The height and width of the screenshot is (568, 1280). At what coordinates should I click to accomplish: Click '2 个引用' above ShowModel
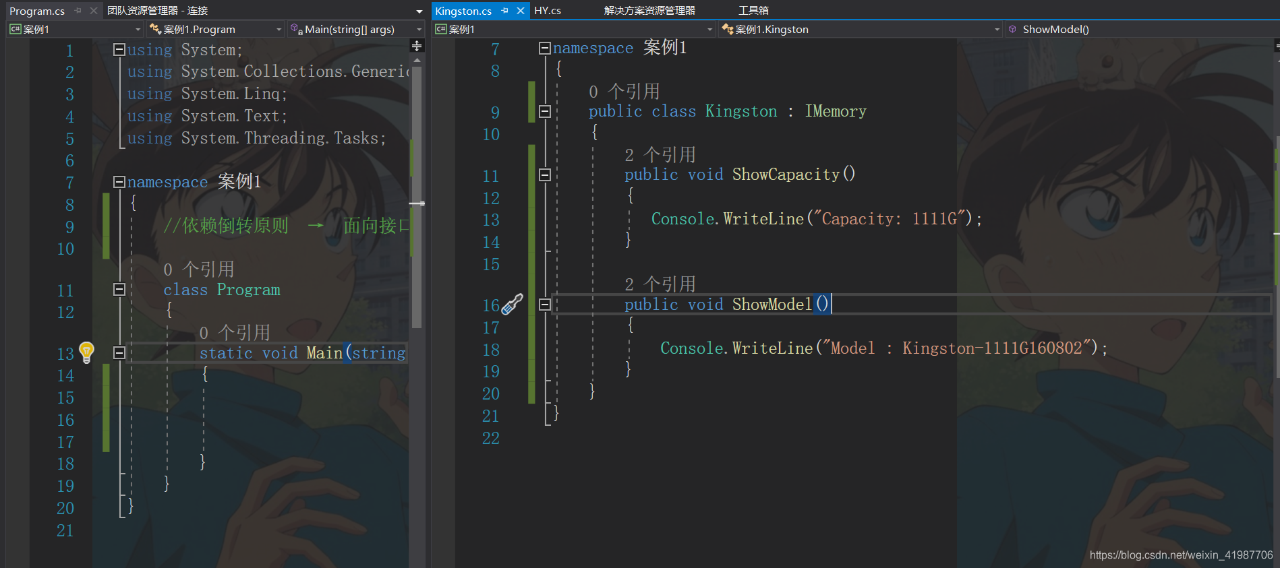coord(660,284)
